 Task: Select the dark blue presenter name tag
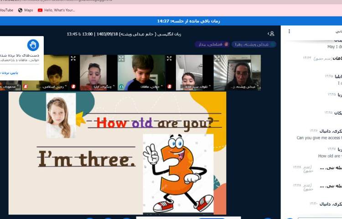tap(254, 44)
